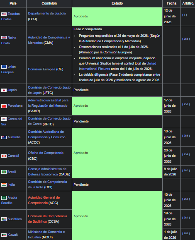
Task: Open Comisión Australiana de Competencia y Consumo
Action: (46, 134)
